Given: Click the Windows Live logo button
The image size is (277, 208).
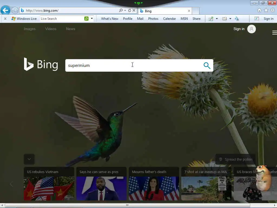Looking at the screenshot, I should coord(24,19).
